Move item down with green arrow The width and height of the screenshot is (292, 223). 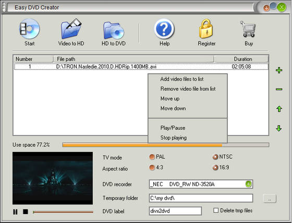(x=279, y=128)
